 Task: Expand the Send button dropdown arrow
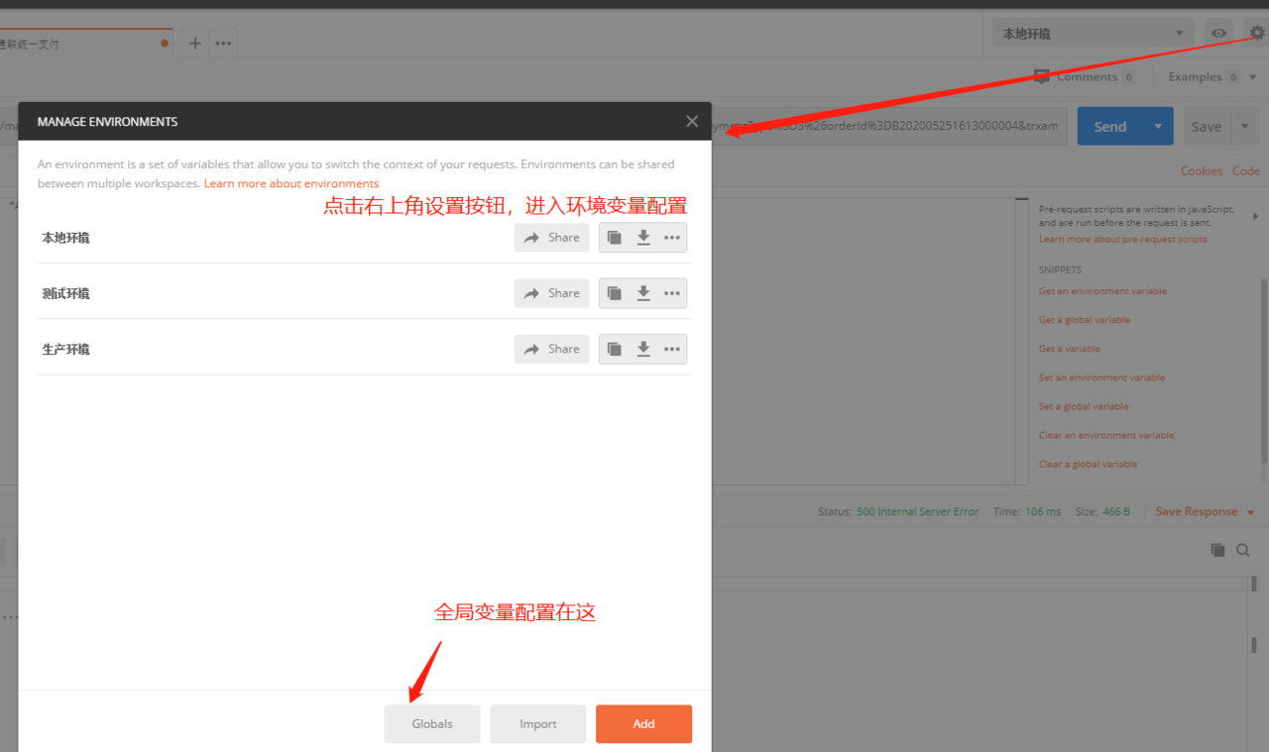(1158, 127)
